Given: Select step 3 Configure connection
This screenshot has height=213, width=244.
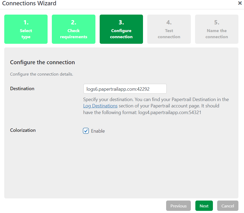Looking at the screenshot, I should 121,29.
